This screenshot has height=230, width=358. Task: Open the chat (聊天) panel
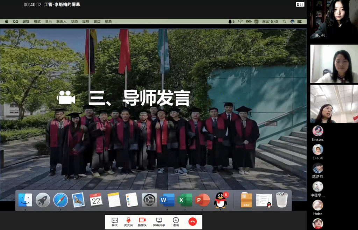(x=115, y=222)
